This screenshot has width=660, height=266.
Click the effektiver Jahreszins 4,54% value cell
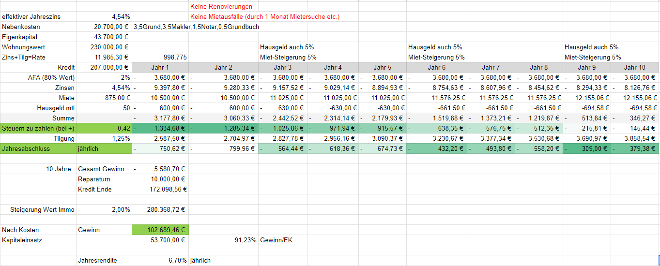[x=104, y=17]
